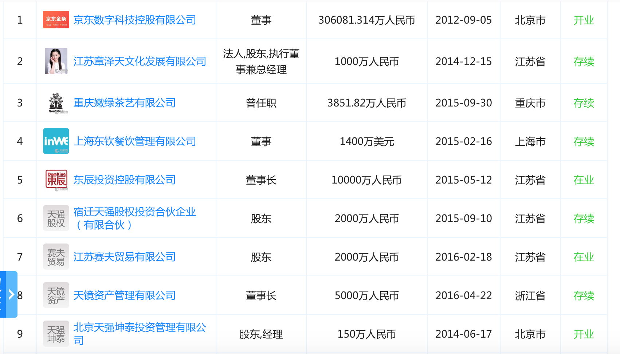Select date 2015-02-16

[464, 141]
